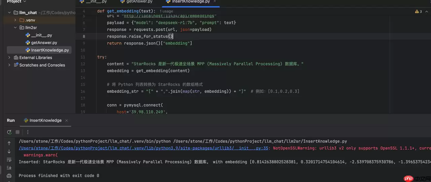The height and width of the screenshot is (182, 431).
Task: Open getAnswer.py in the project tree
Action: (x=44, y=43)
